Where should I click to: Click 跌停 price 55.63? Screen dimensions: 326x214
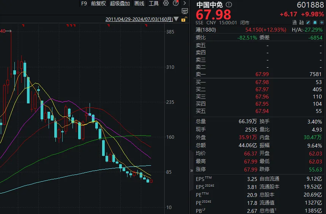coord(315,170)
